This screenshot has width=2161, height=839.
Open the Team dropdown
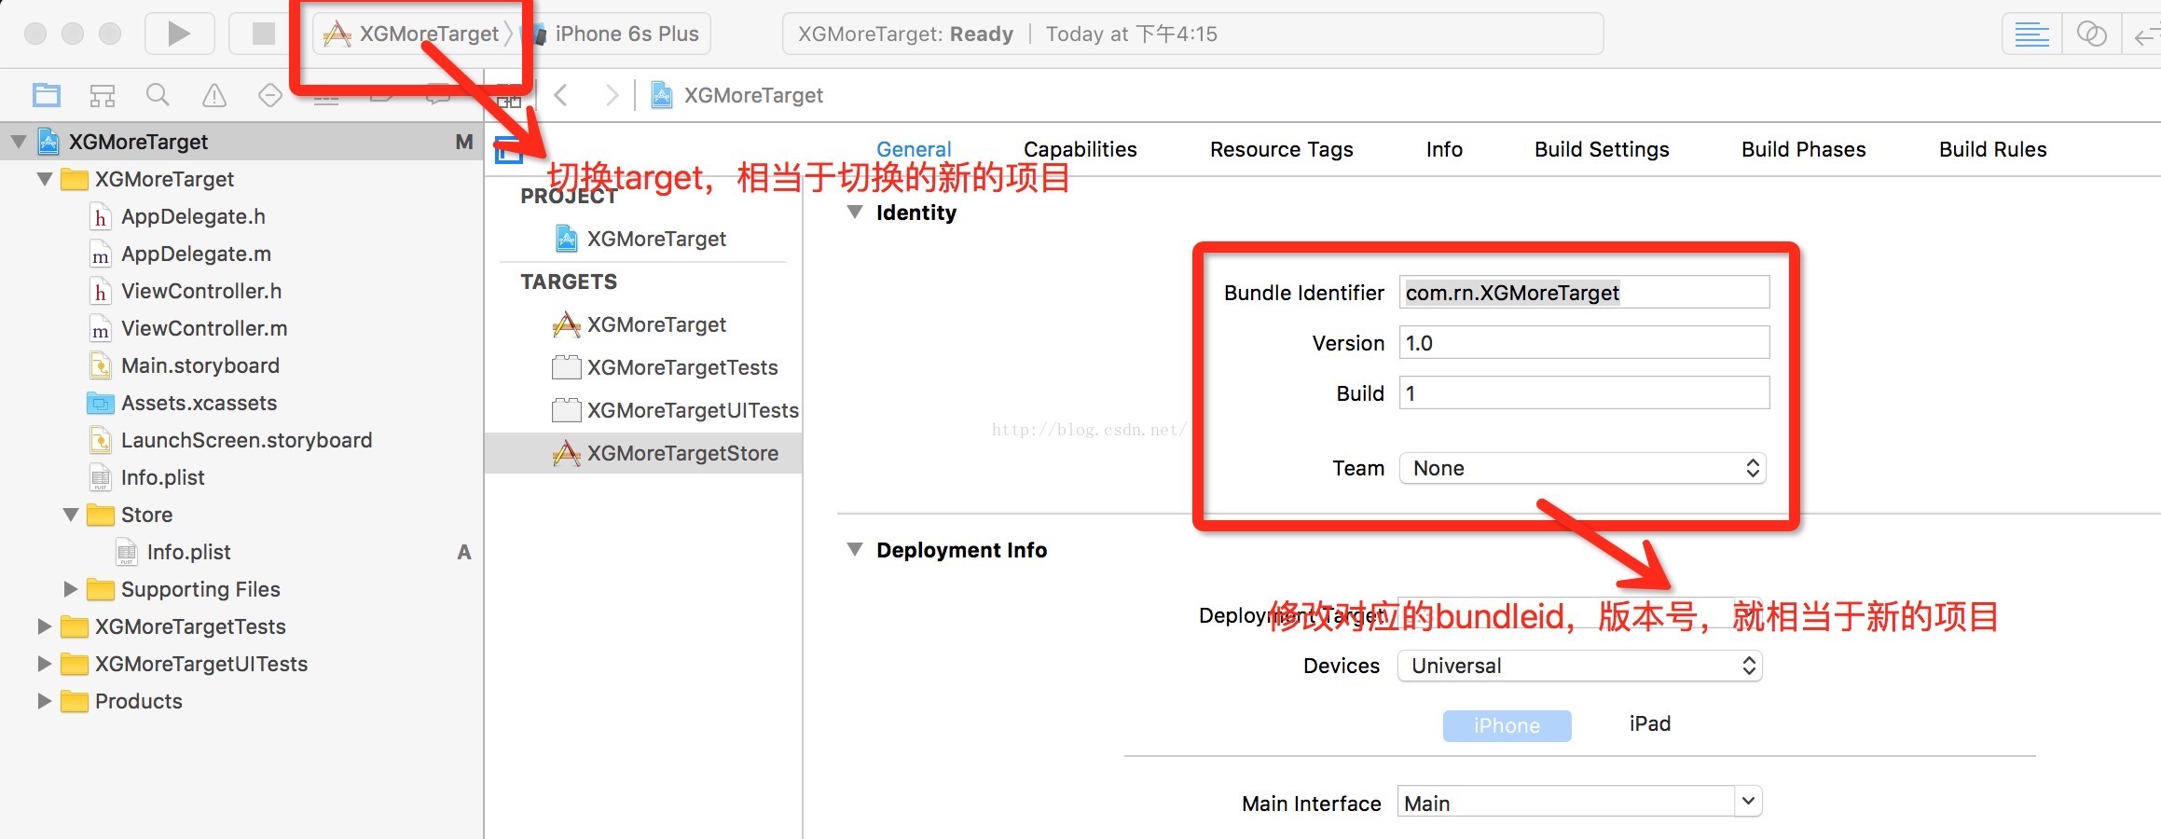coord(1583,468)
